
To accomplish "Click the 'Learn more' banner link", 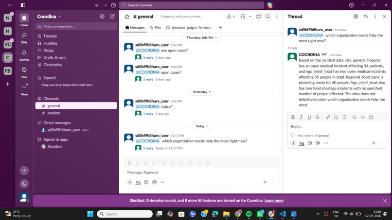I will tap(274, 201).
